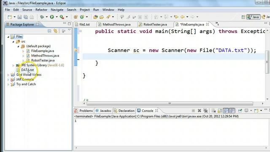Click the warning marker beside Scanner line
This screenshot has height=152, width=270.
[76, 50]
